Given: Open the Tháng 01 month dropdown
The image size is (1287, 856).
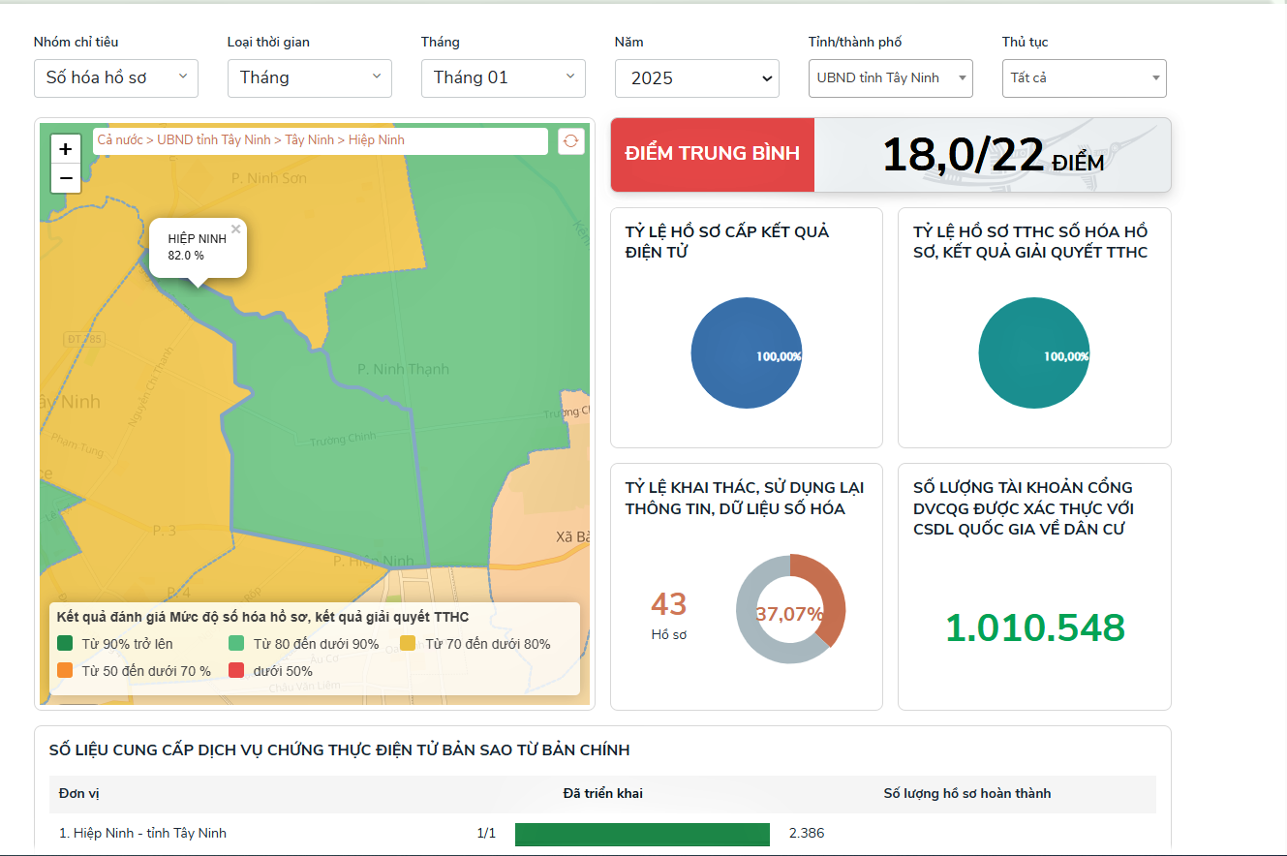Looking at the screenshot, I should coord(504,78).
